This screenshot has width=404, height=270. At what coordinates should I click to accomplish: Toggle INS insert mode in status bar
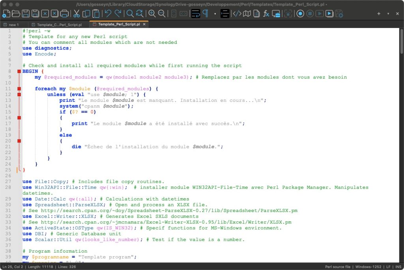tap(398, 267)
